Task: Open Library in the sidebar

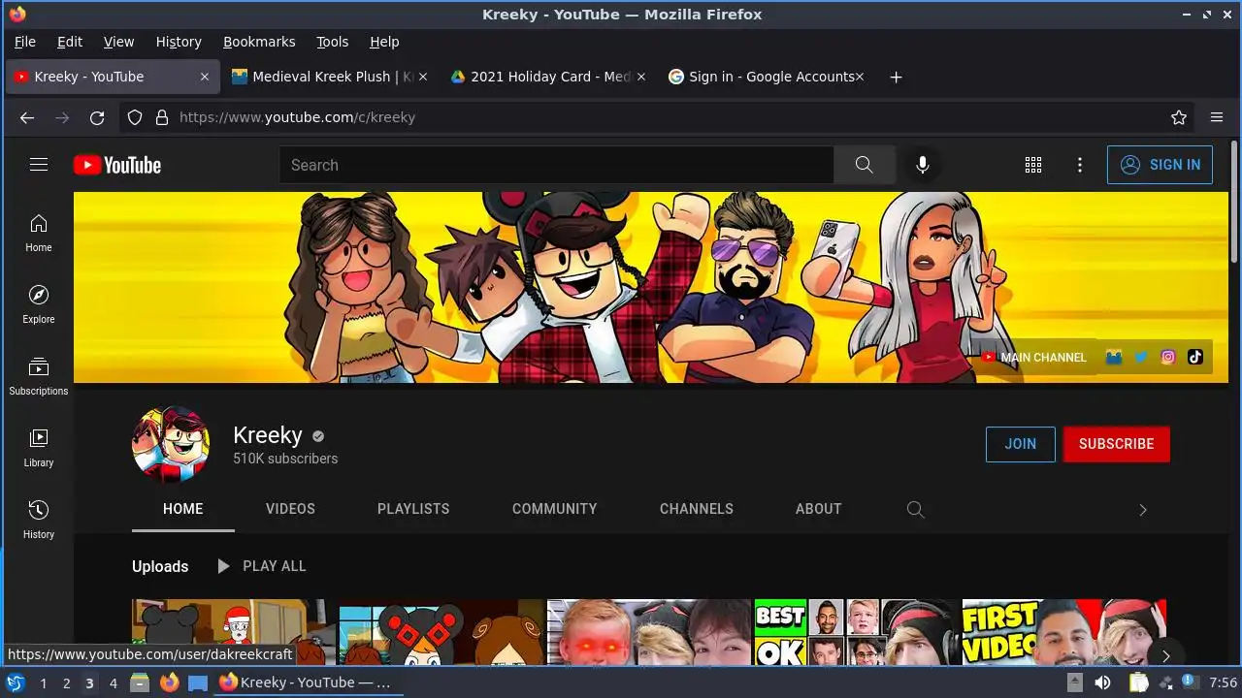Action: [x=39, y=448]
